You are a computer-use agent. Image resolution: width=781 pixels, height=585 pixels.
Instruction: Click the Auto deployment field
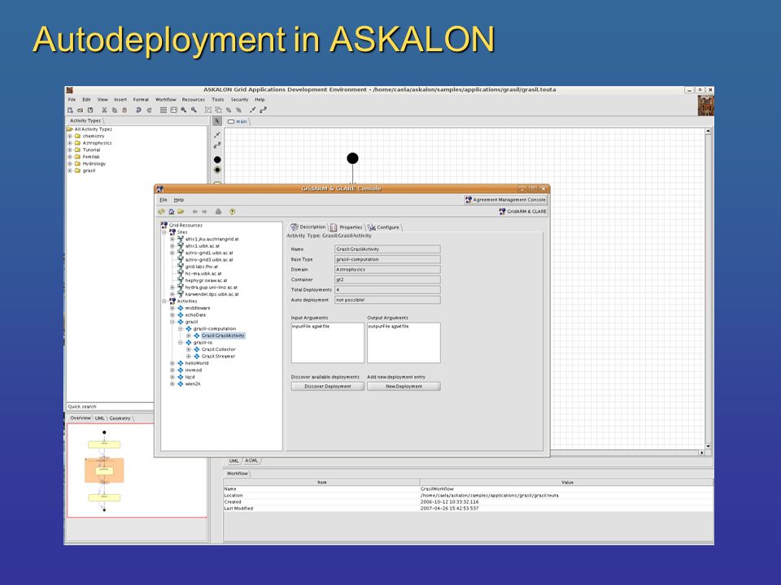click(x=387, y=300)
